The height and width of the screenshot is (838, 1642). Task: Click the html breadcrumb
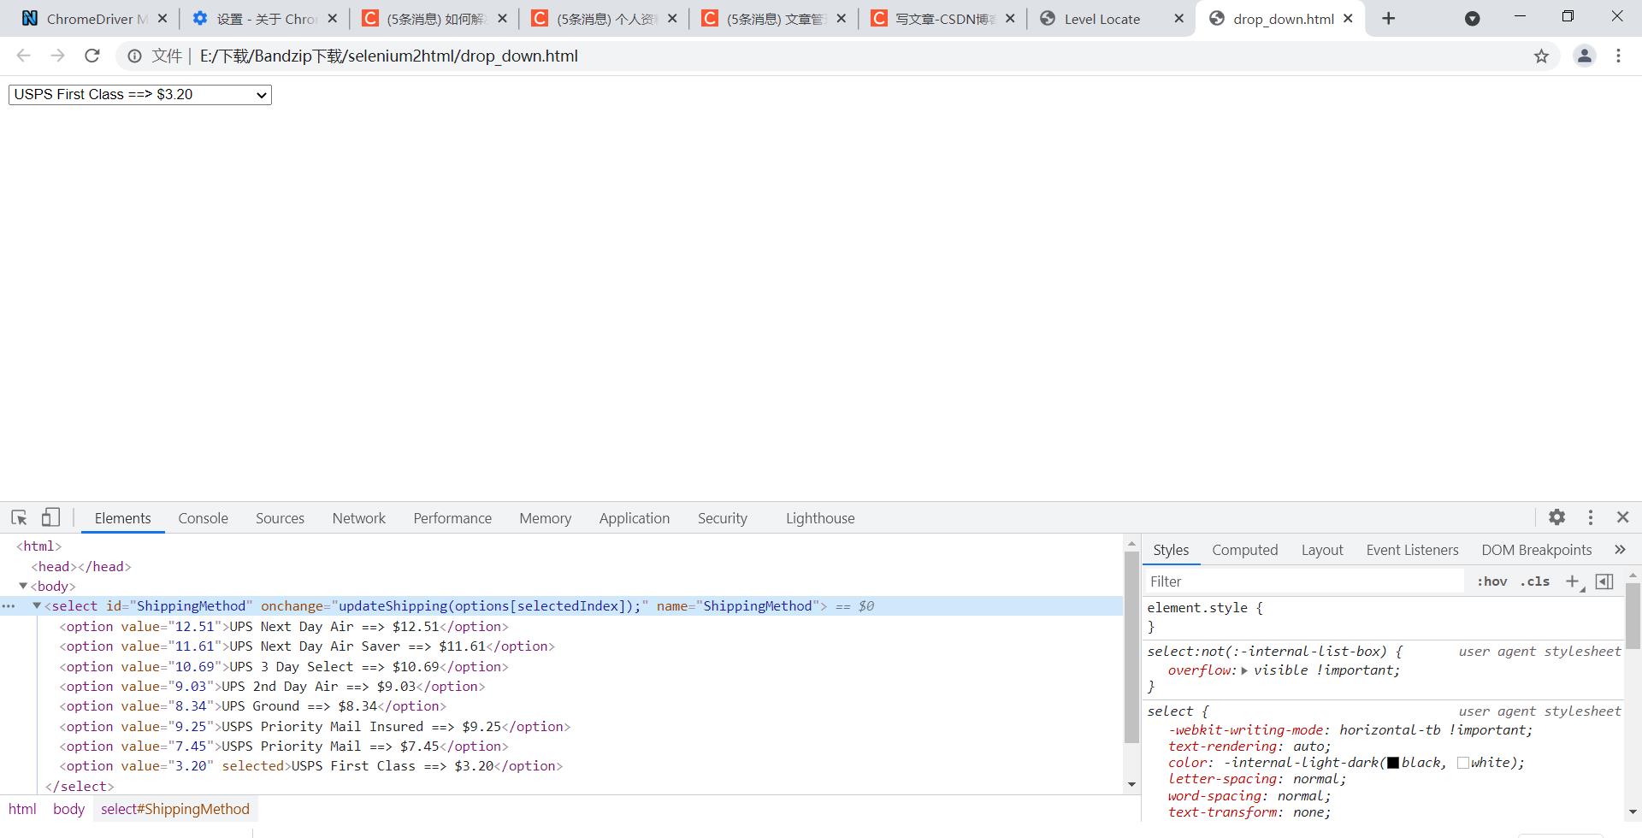point(22,809)
